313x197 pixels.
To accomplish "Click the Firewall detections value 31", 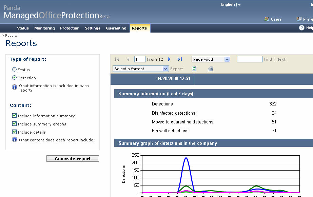I will pyautogui.click(x=274, y=131).
